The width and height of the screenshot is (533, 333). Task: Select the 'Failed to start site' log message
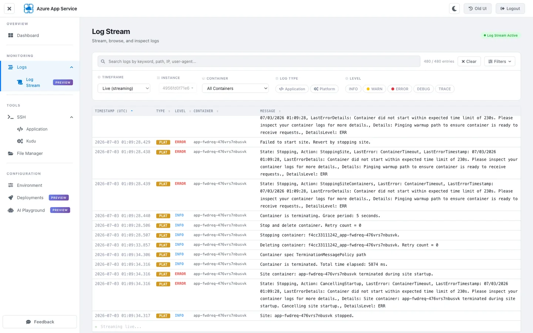315,142
